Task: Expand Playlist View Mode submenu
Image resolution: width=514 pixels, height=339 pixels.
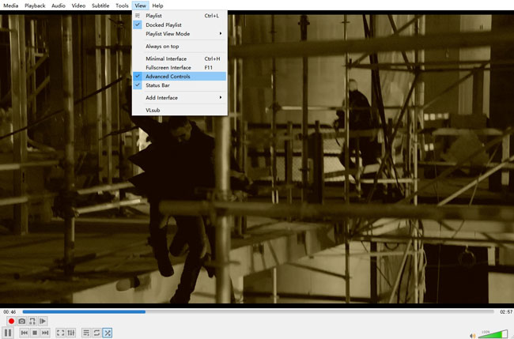Action: pos(180,34)
